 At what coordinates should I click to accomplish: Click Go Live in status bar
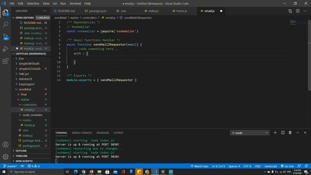pos(287,166)
